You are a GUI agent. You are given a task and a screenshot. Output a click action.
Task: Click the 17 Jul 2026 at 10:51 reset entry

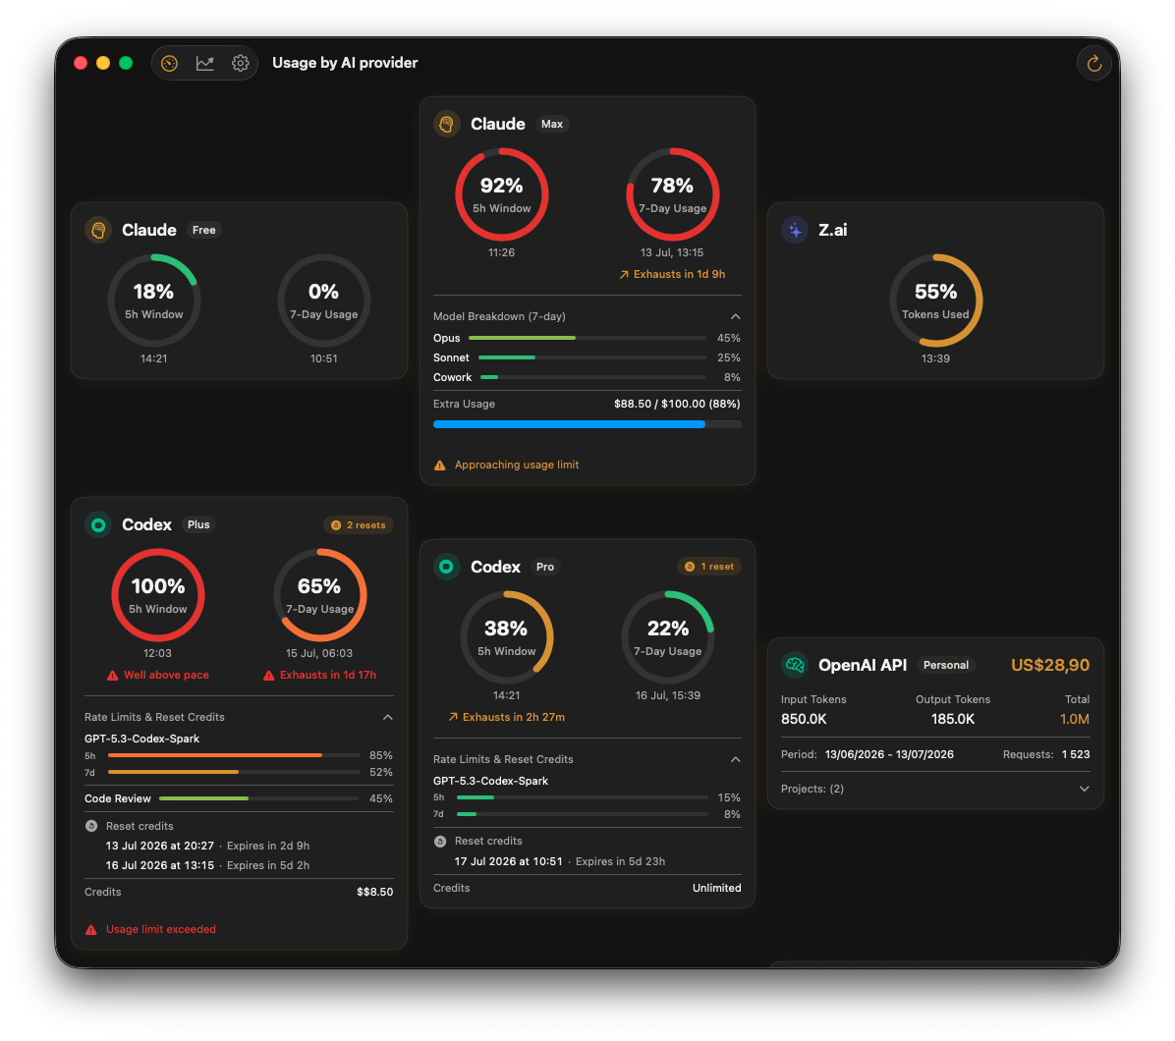pyautogui.click(x=560, y=862)
